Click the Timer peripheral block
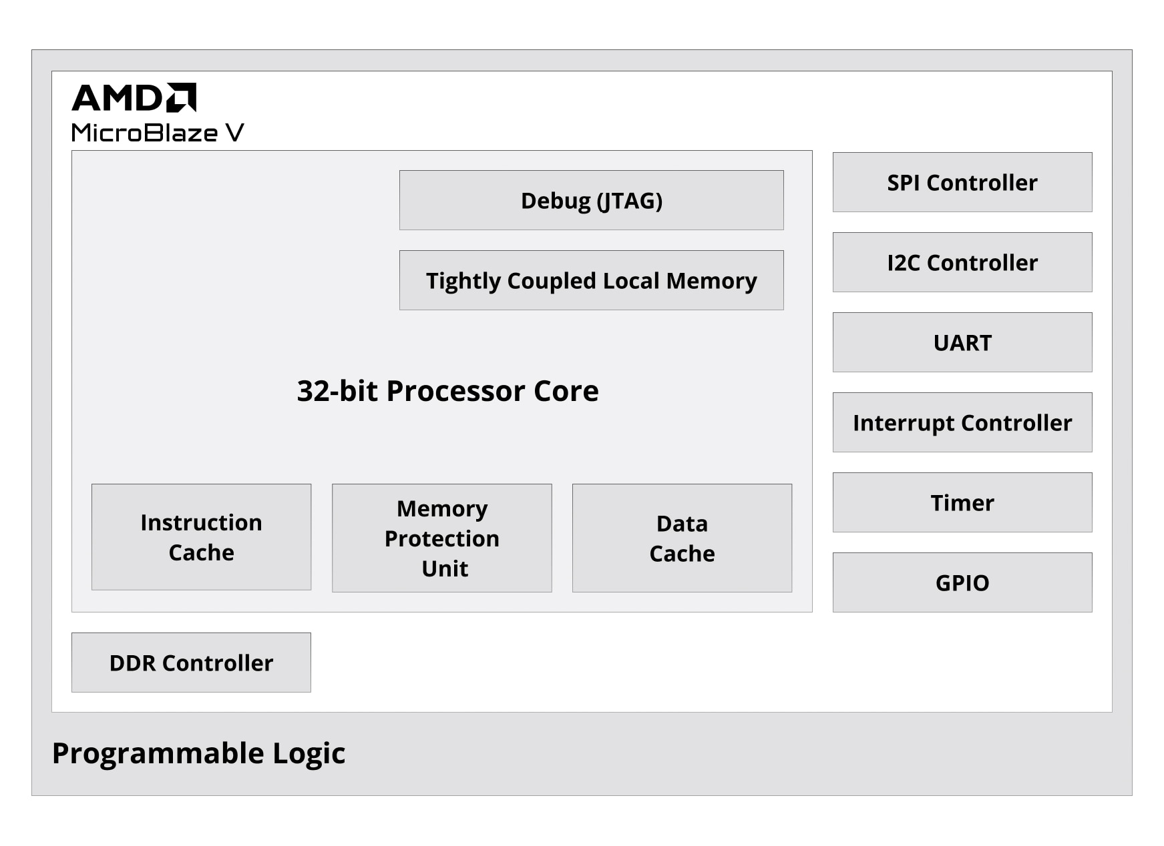Image resolution: width=1164 pixels, height=846 pixels. pyautogui.click(x=962, y=502)
